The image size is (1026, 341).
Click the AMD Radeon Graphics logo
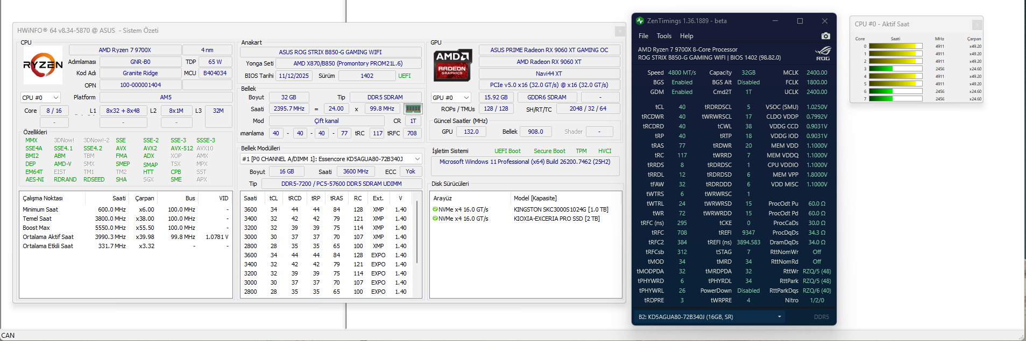coord(452,65)
